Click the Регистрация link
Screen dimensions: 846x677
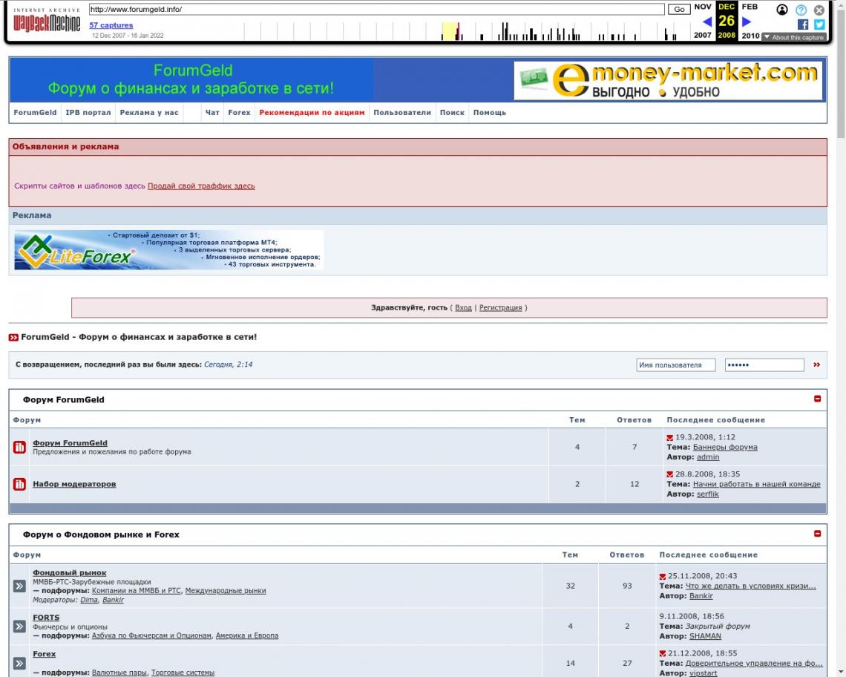(500, 307)
